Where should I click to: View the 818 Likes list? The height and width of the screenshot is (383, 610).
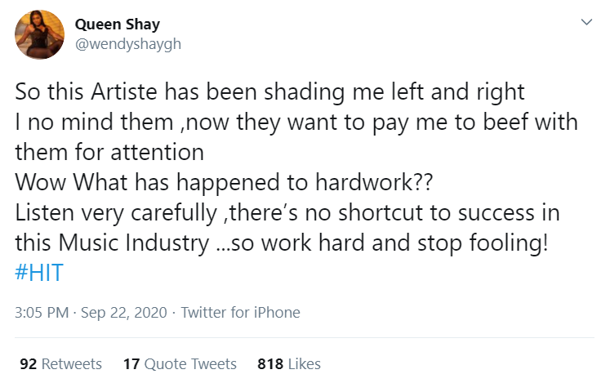tap(289, 363)
